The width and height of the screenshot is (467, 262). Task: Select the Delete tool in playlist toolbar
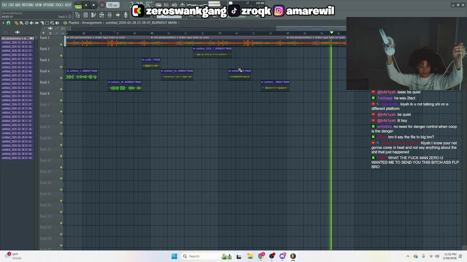pos(27,23)
